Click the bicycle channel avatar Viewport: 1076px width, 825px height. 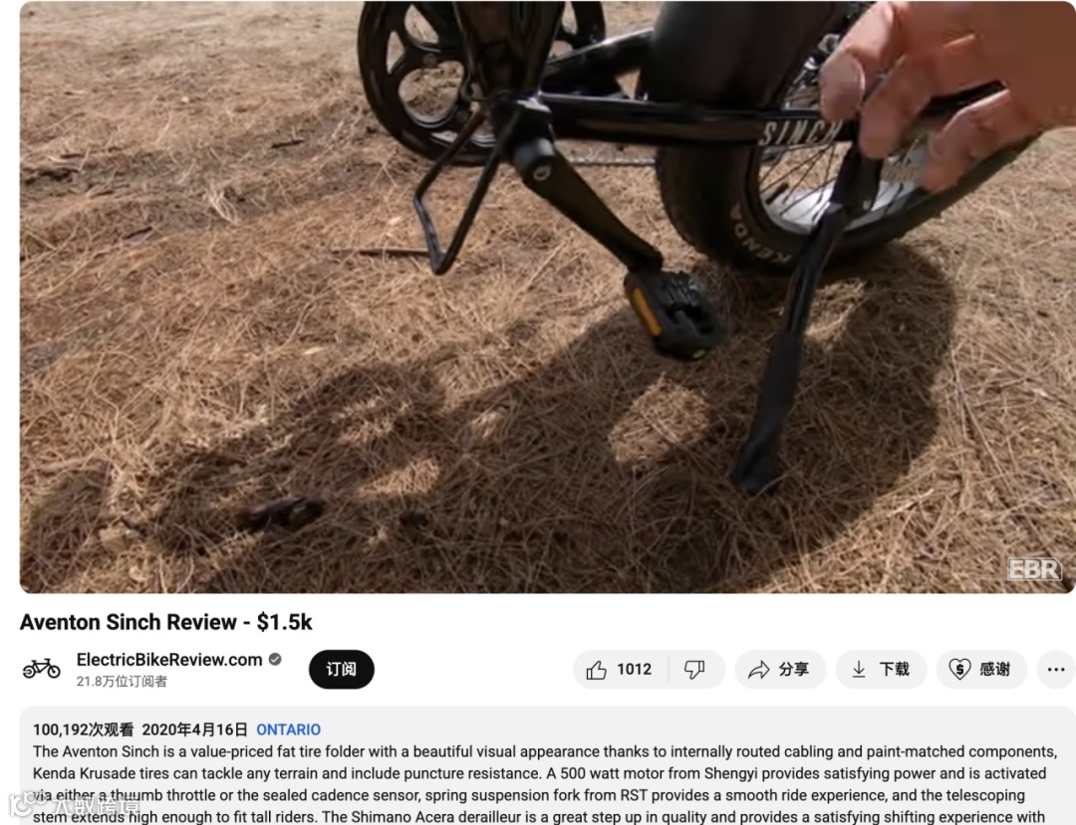click(41, 668)
